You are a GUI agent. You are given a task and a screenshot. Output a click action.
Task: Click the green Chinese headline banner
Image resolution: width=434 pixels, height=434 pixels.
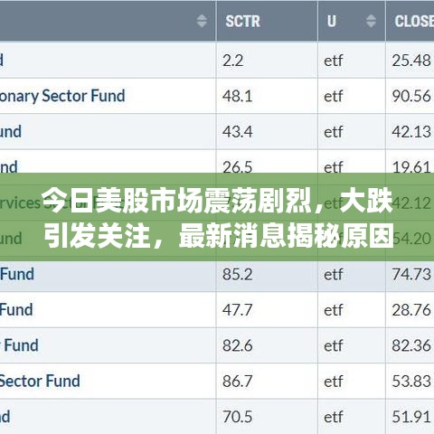(x=217, y=217)
